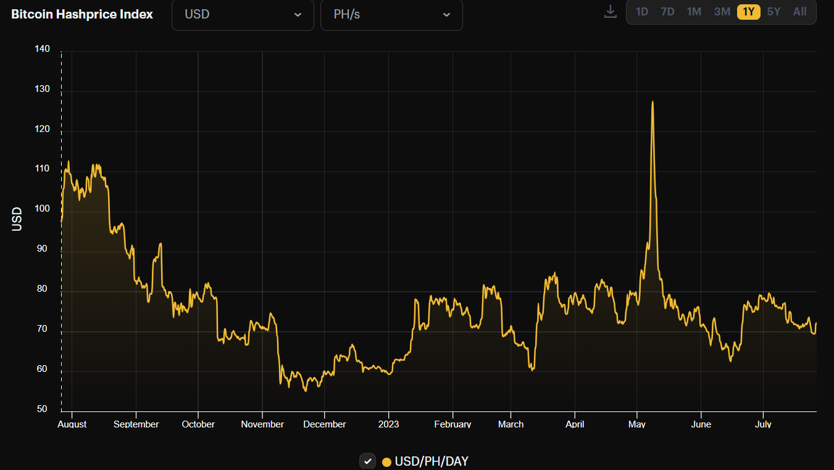Click the November x-axis label
Viewport: 834px width, 470px height.
point(262,424)
